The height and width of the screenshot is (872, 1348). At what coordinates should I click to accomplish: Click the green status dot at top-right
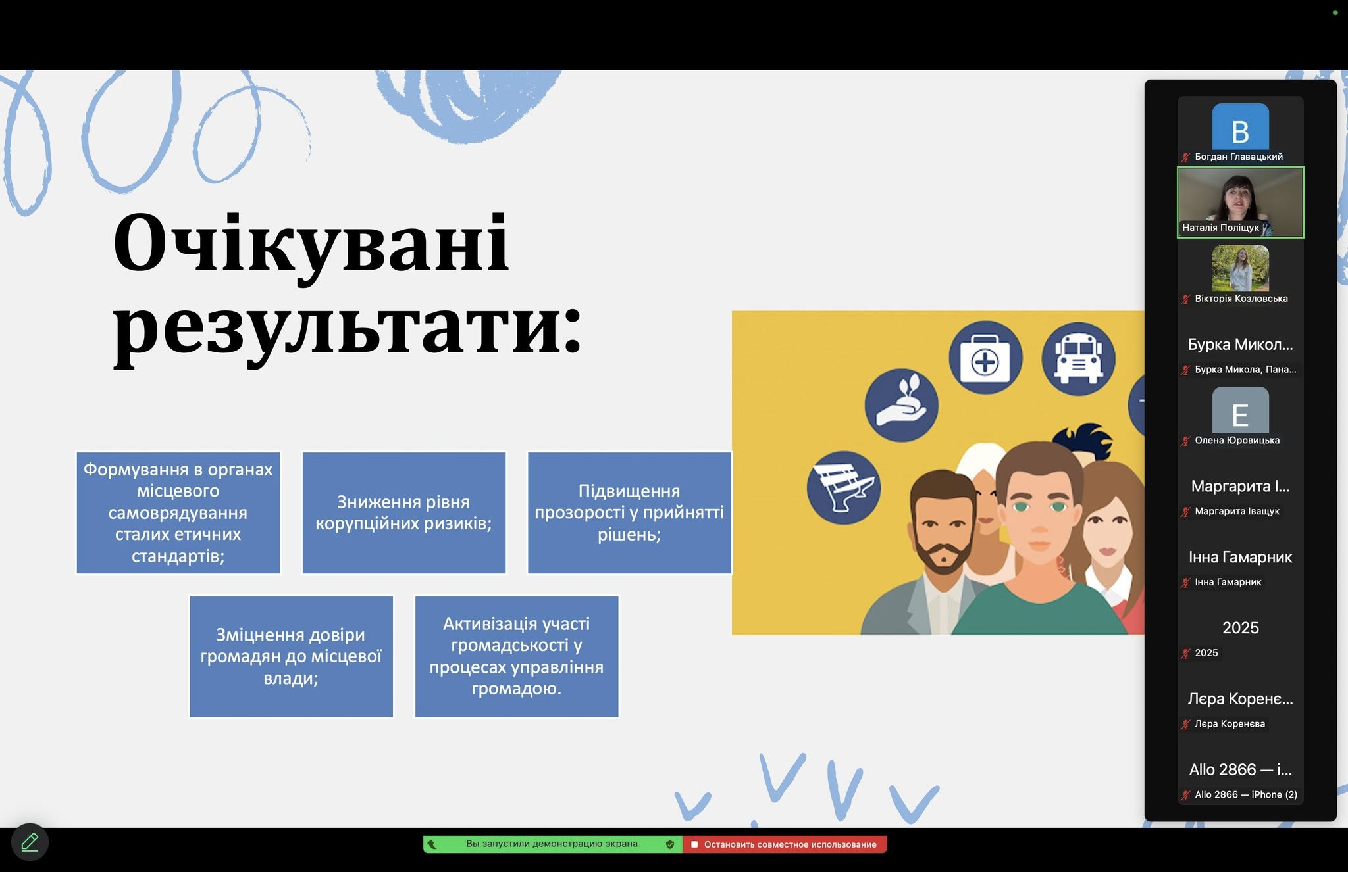[x=1335, y=12]
